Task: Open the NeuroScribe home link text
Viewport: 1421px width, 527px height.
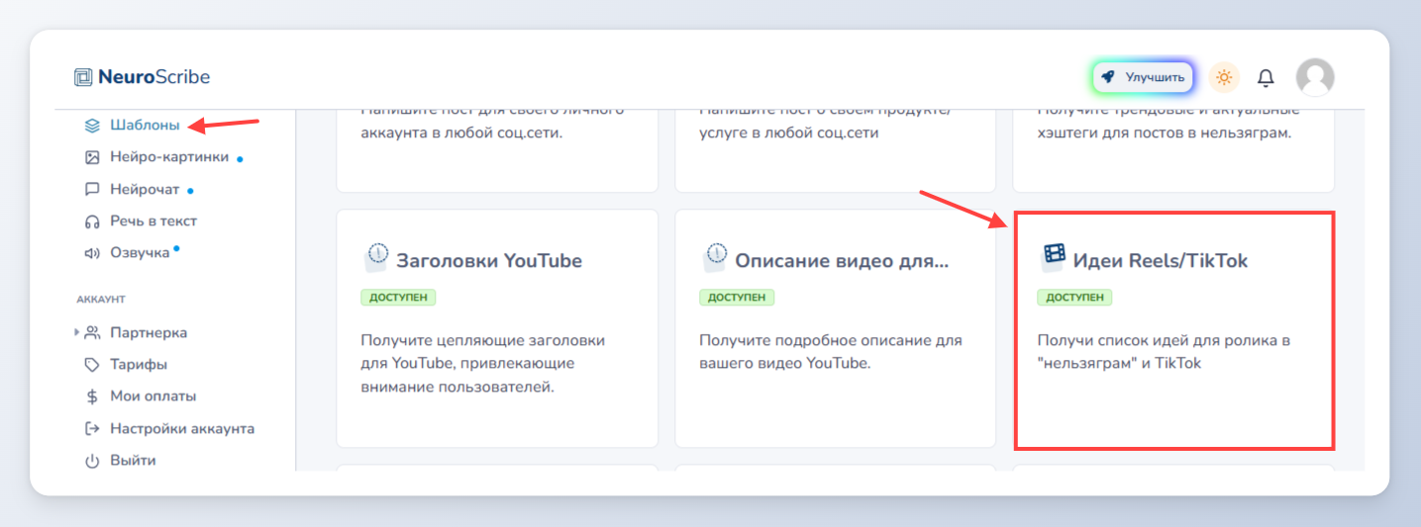Action: pos(153,77)
